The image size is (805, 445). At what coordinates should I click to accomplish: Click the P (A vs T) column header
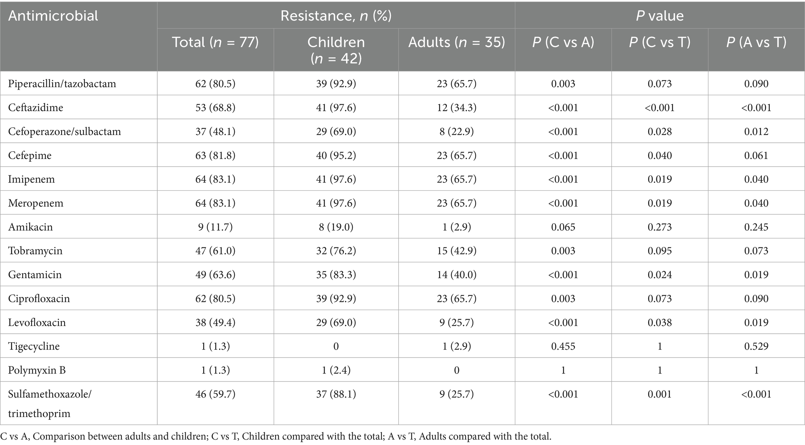756,42
